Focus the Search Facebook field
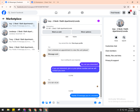The width and height of the screenshot is (140, 112). tap(22, 13)
